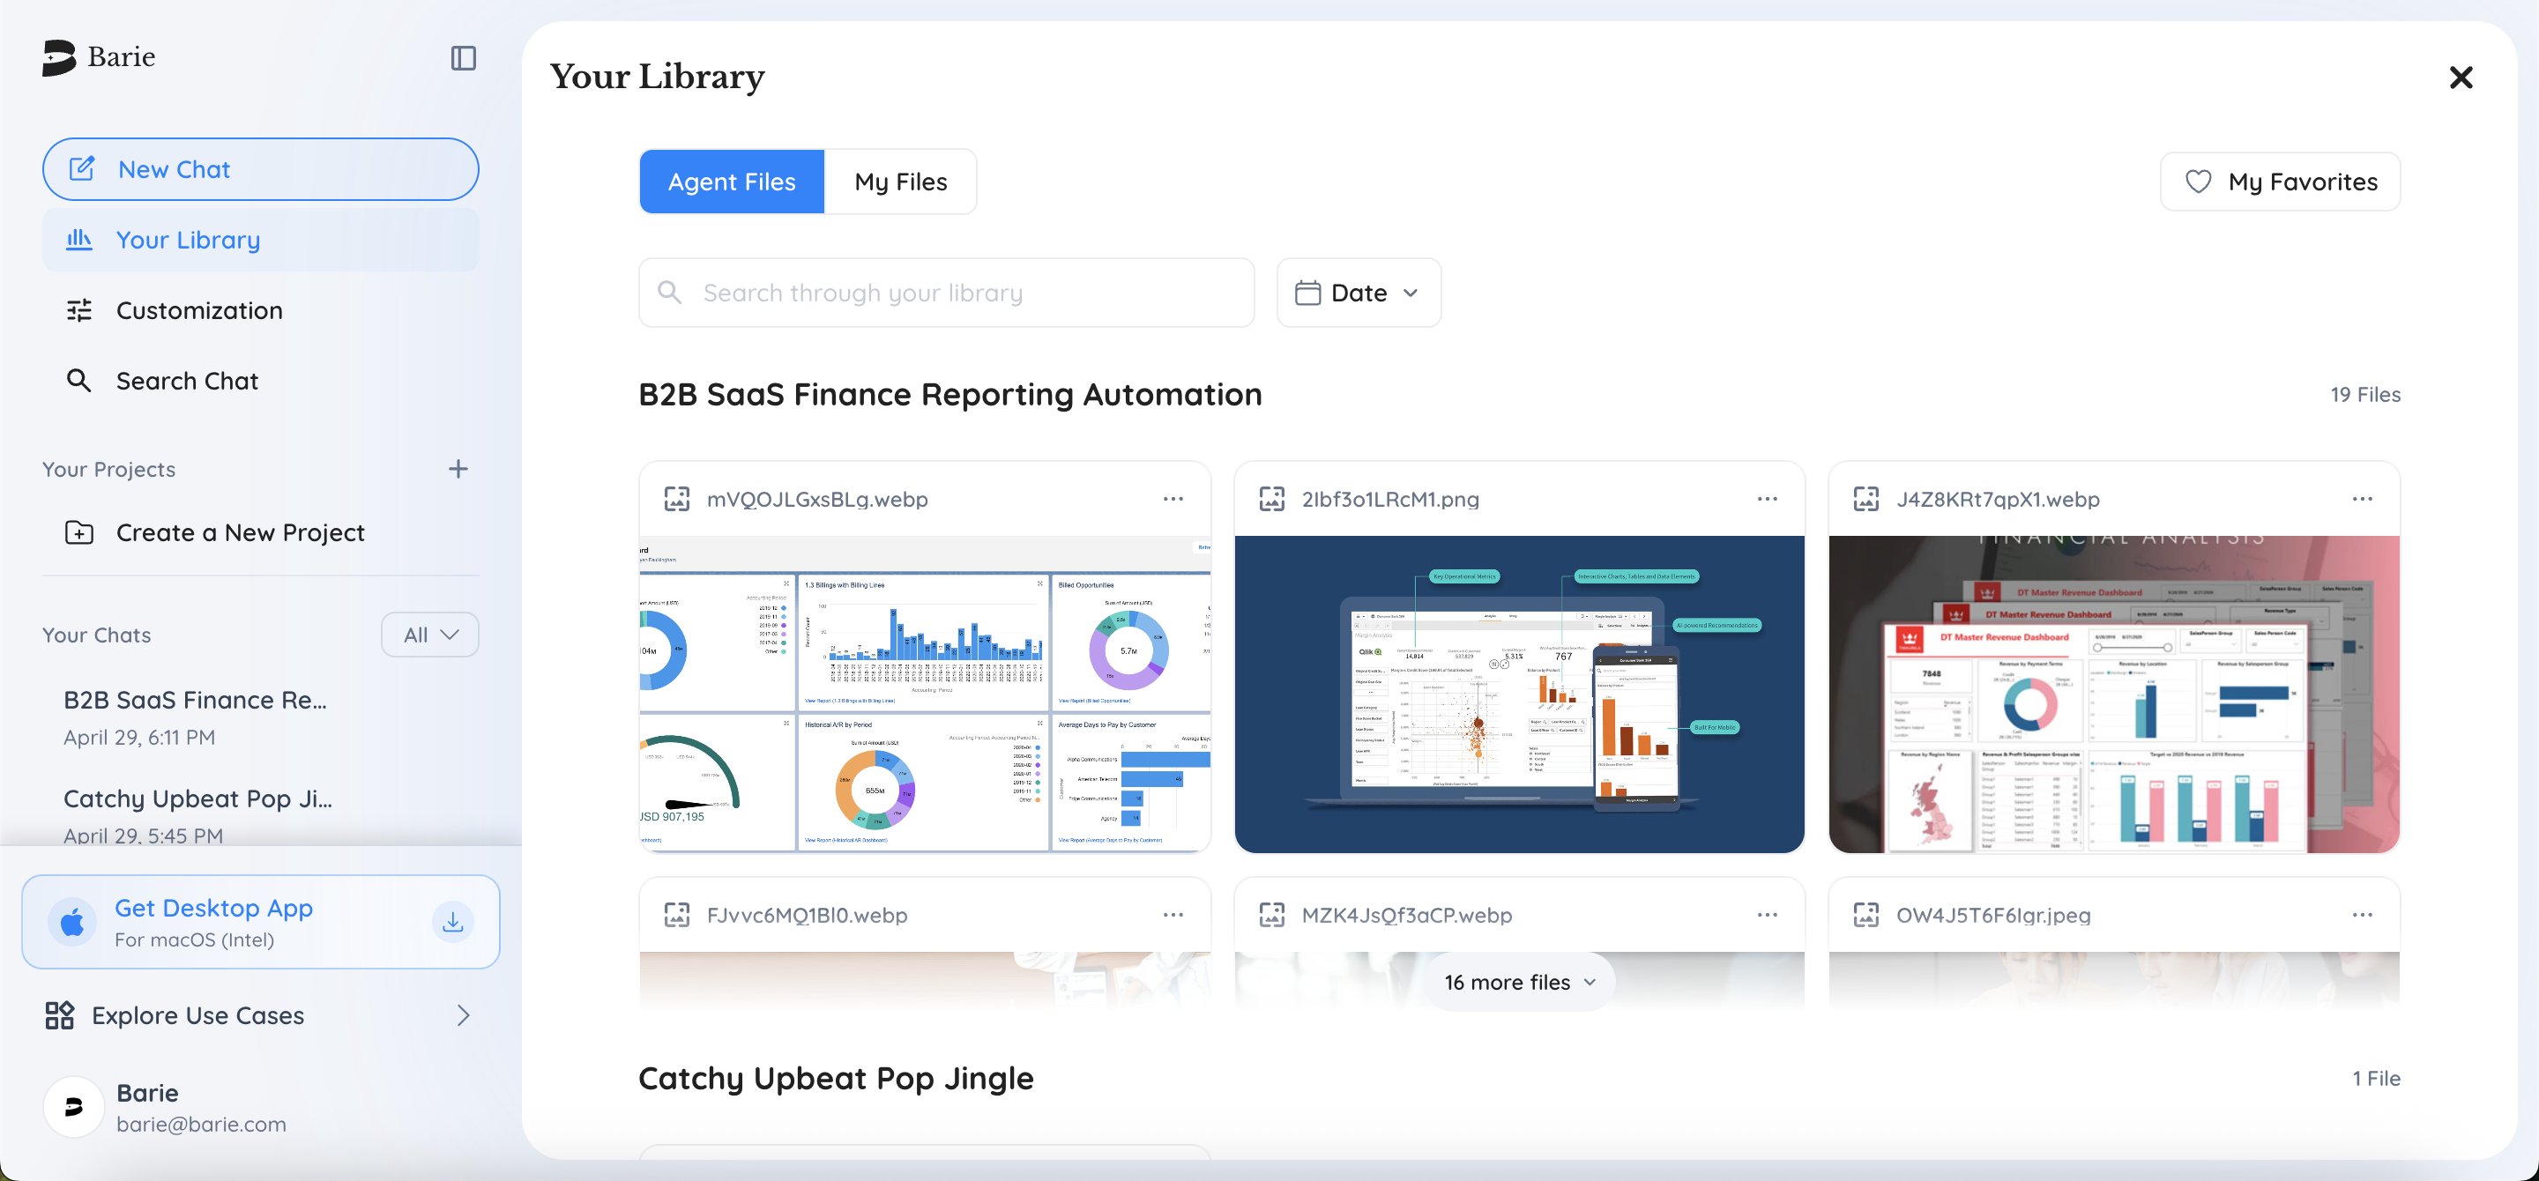The height and width of the screenshot is (1181, 2539).
Task: Click the Create a New Project folder icon
Action: pos(78,532)
